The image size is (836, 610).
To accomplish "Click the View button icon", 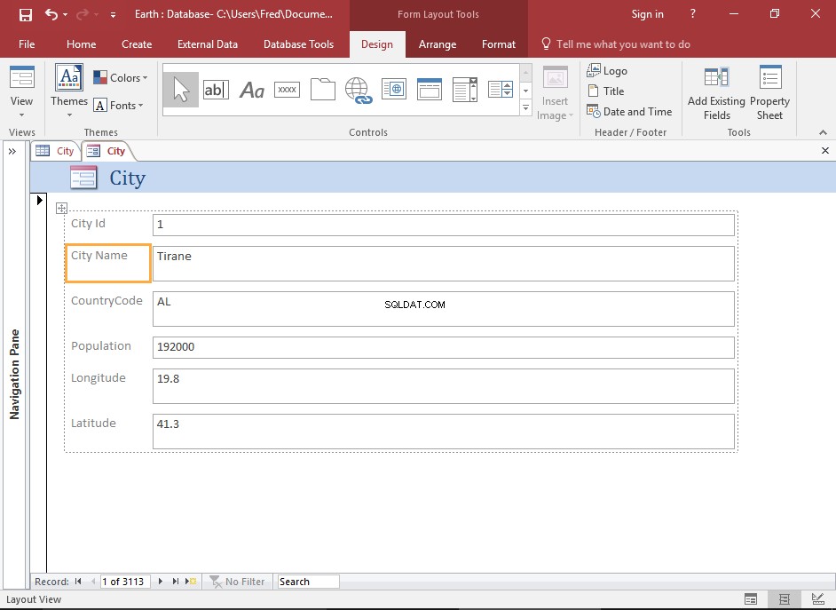I will (x=22, y=78).
